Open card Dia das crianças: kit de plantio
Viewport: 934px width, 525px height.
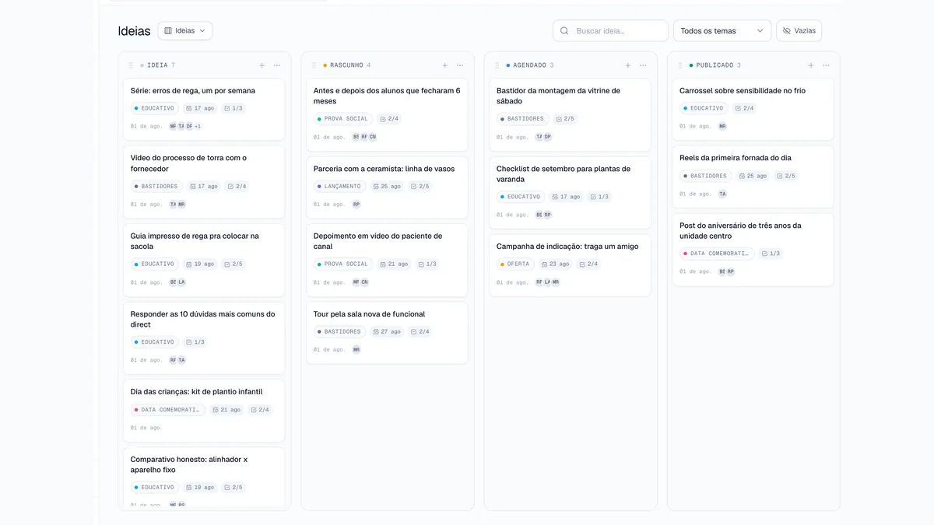pyautogui.click(x=204, y=411)
